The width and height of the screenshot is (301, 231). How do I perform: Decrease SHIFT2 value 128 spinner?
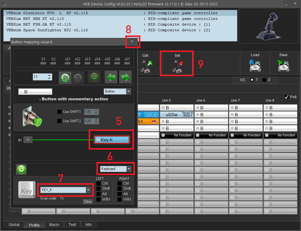96,122
